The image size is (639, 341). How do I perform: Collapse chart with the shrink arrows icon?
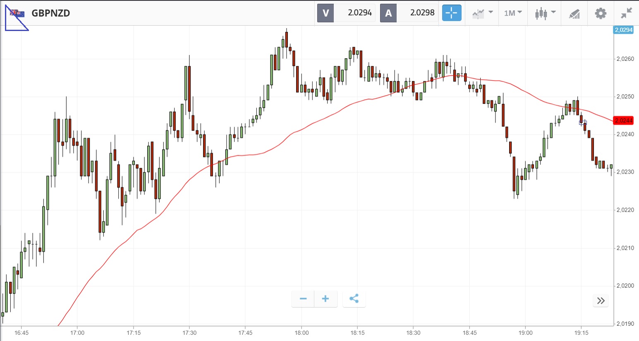click(626, 13)
